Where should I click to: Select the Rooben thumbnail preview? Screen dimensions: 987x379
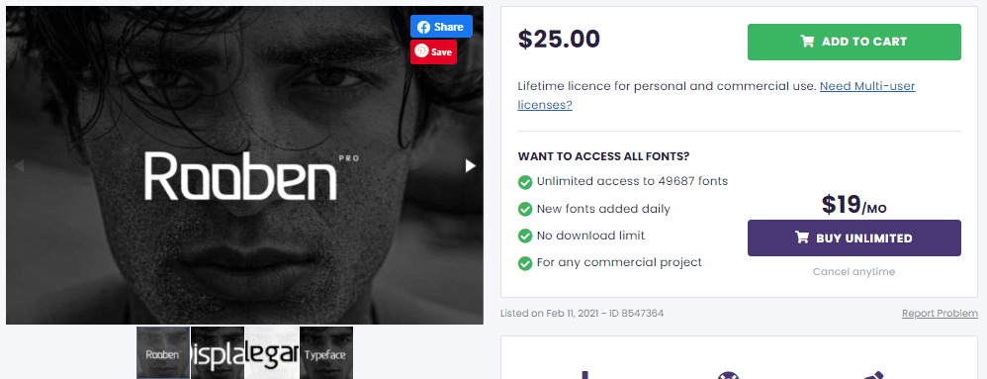point(163,352)
